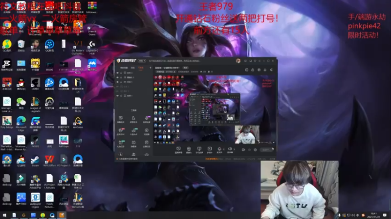
Task: Lock the 全屏 1 layer with its padlock
Action: pyautogui.click(x=121, y=95)
